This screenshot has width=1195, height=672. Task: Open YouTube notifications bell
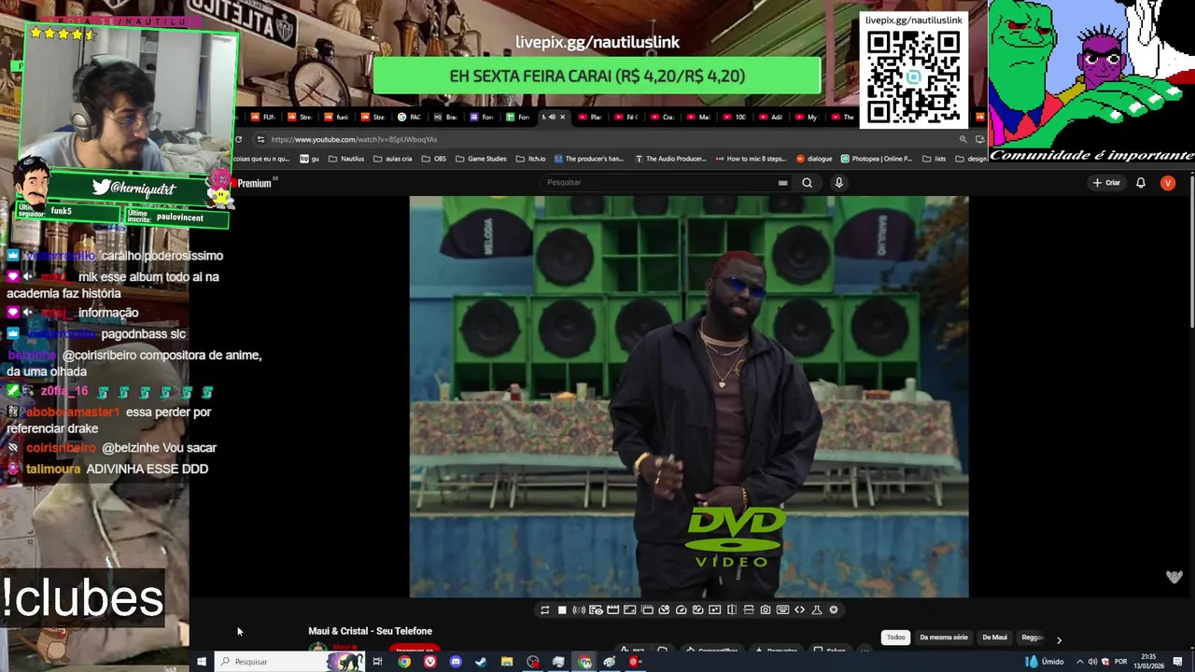1140,183
